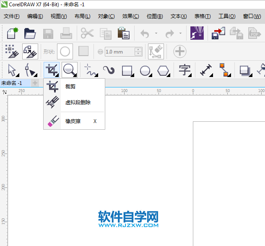This screenshot has height=246, width=265.
Task: Click the Copy icon
Action: point(106,34)
